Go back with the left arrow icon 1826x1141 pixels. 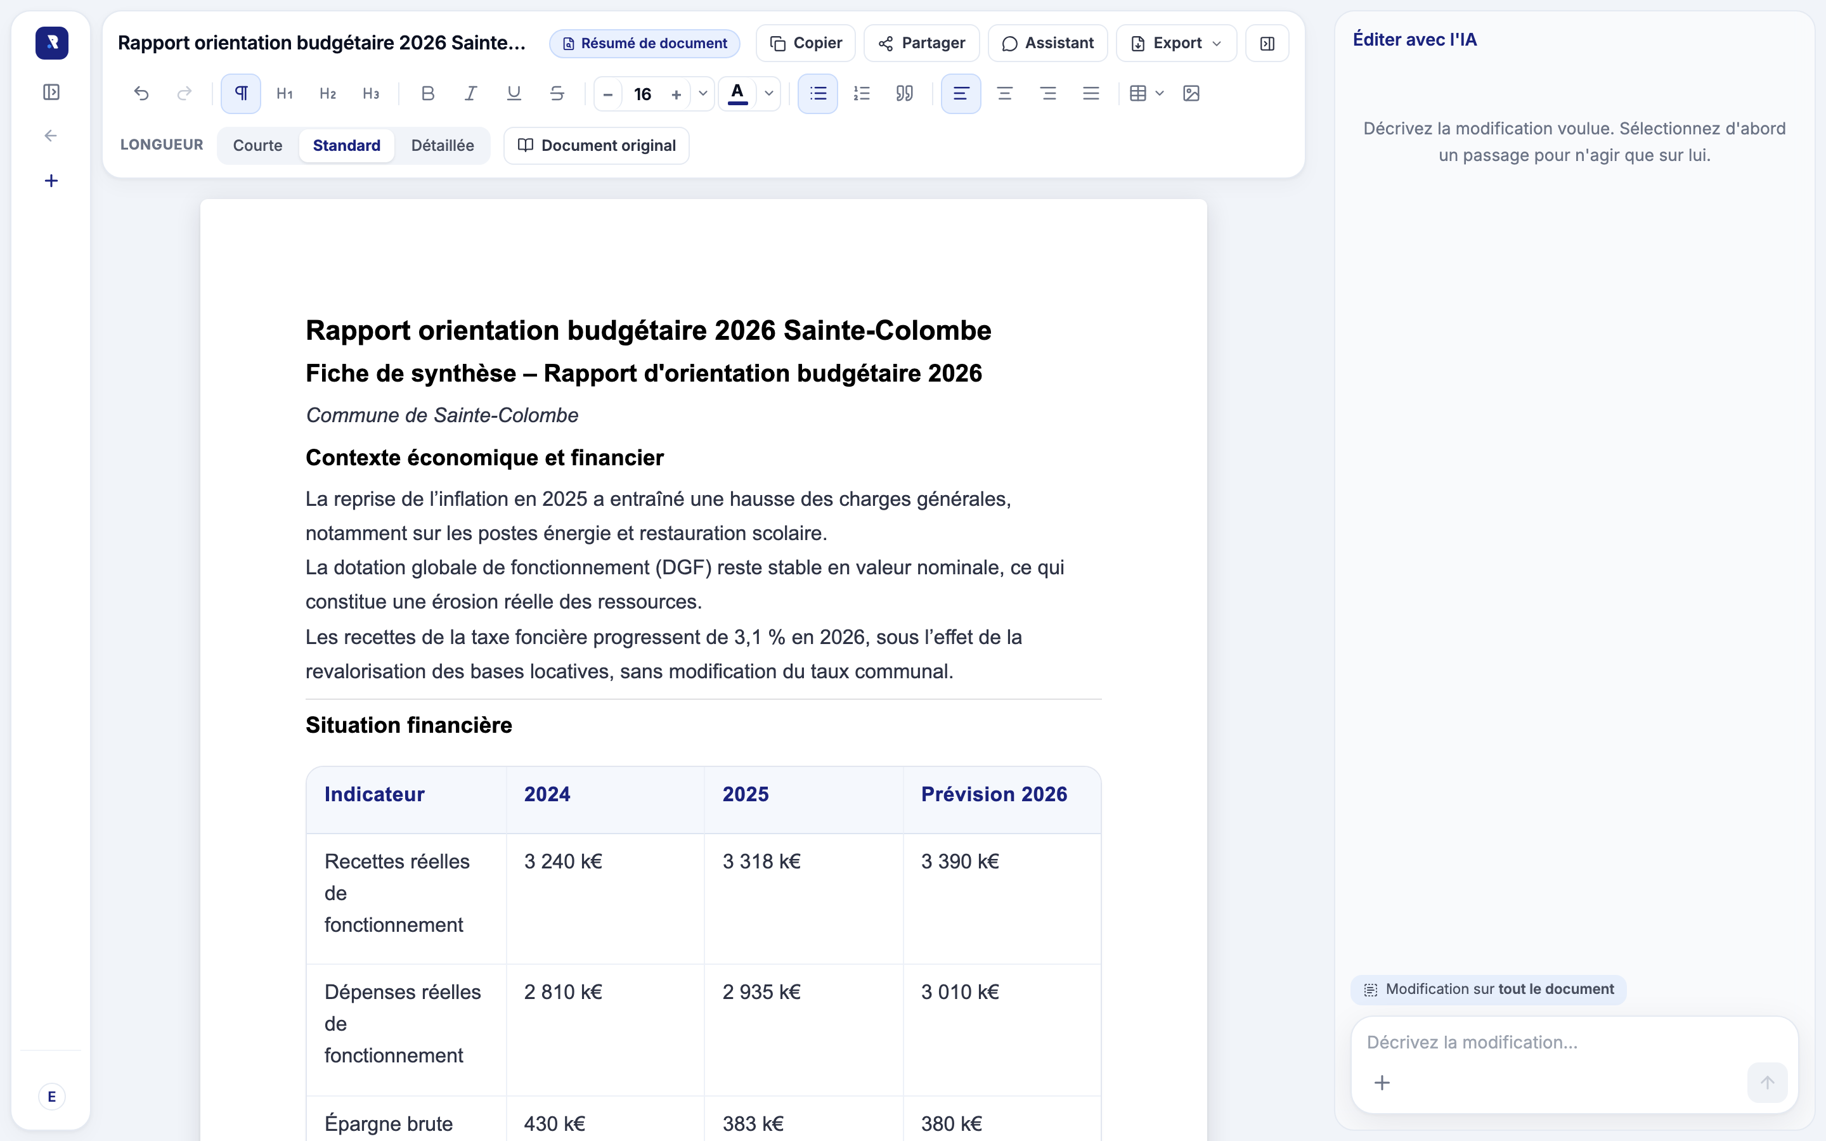tap(51, 136)
